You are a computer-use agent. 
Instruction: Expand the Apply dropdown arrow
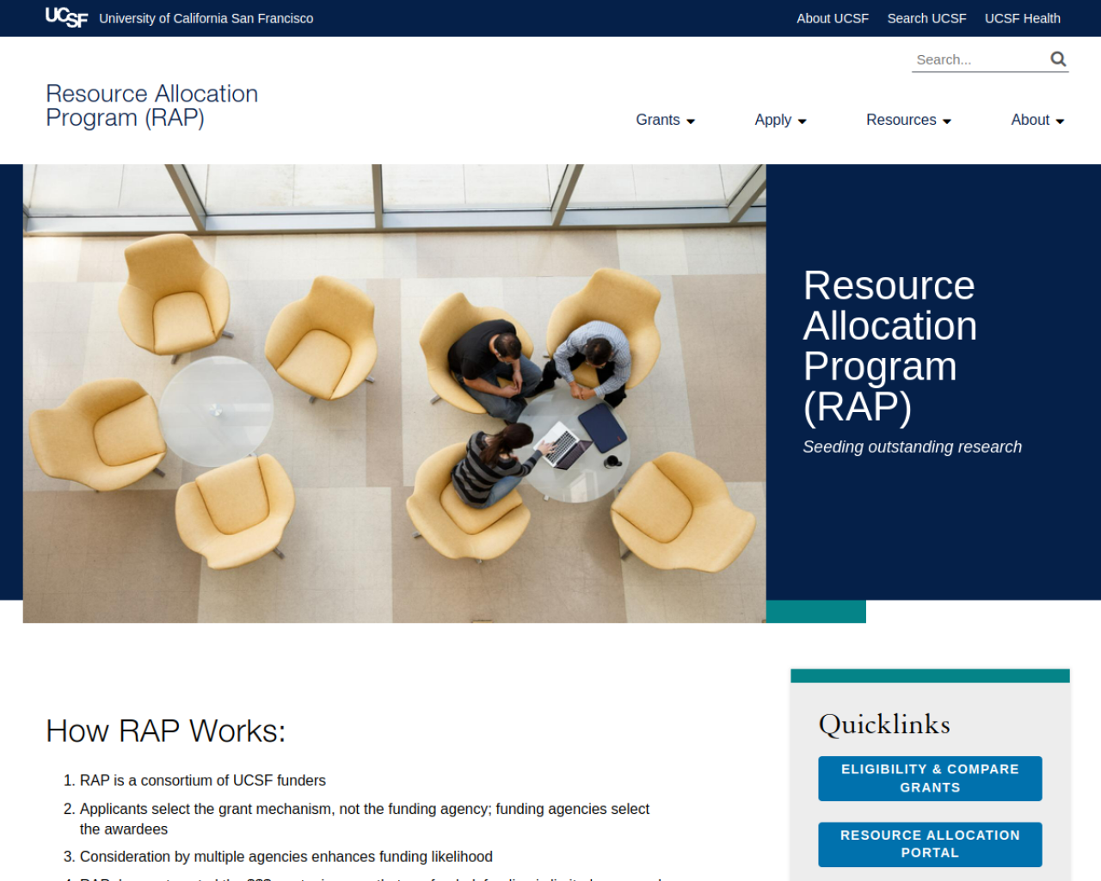[x=803, y=121]
